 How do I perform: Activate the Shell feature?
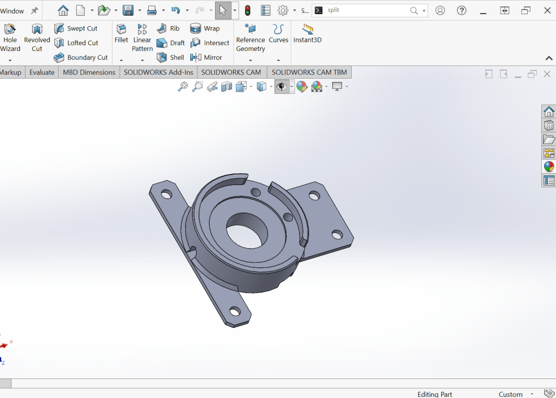(x=170, y=57)
